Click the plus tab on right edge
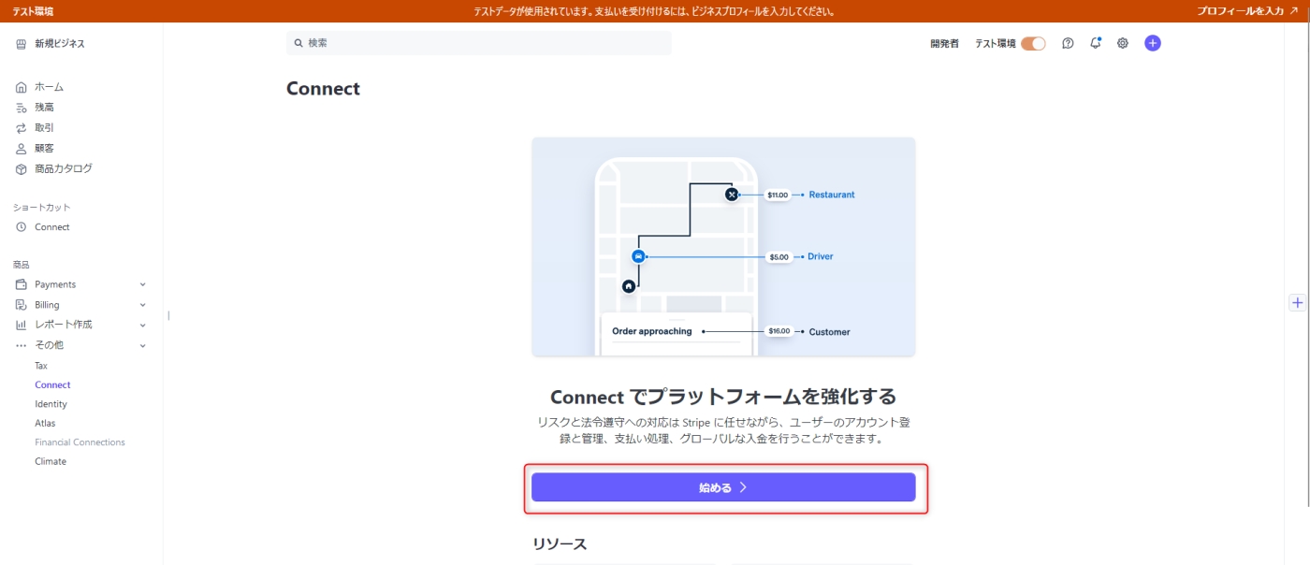The height and width of the screenshot is (565, 1310). (1297, 303)
